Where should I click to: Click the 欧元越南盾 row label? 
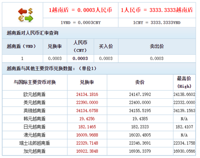35,95
